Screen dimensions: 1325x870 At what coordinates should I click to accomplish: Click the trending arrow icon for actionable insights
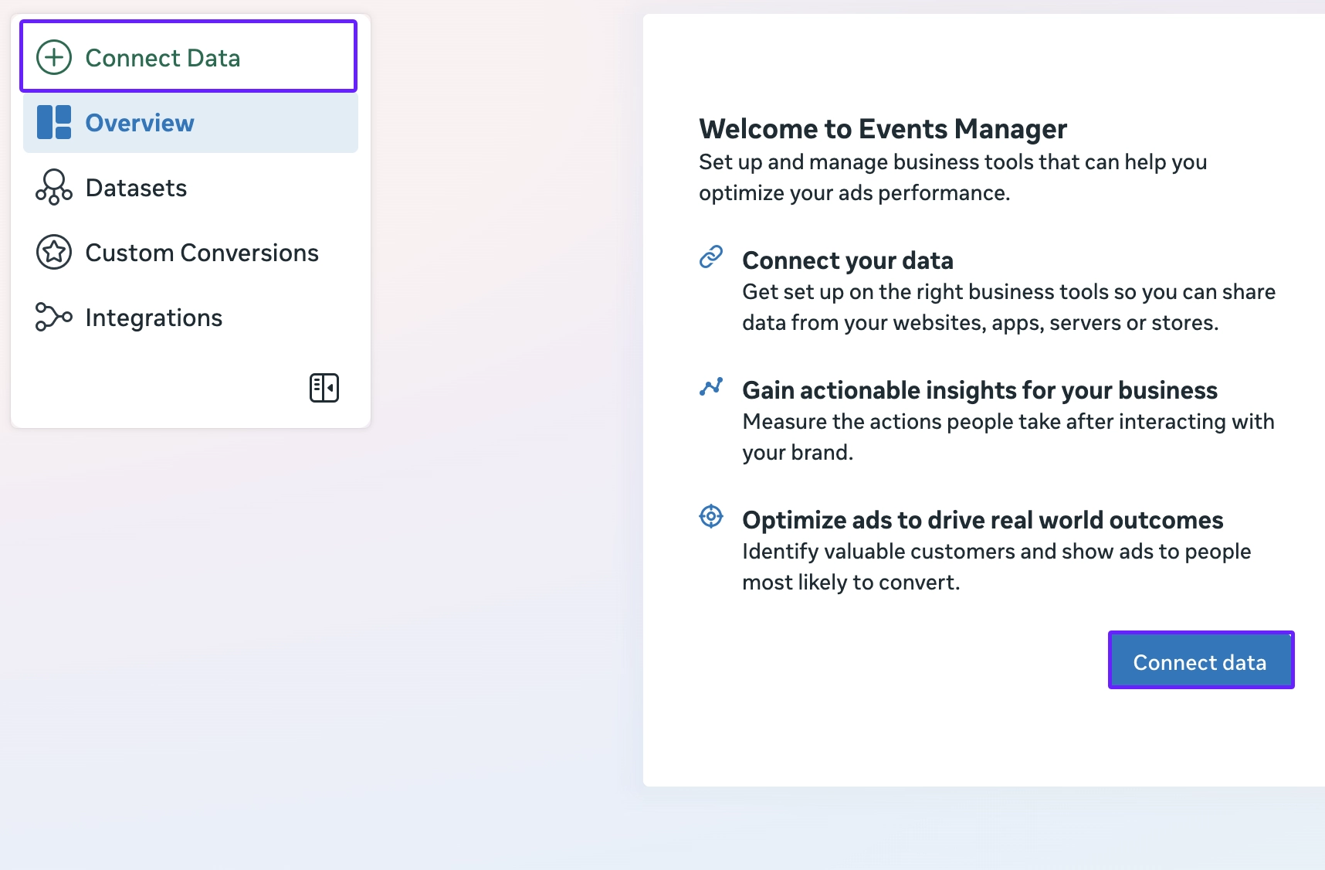coord(710,386)
